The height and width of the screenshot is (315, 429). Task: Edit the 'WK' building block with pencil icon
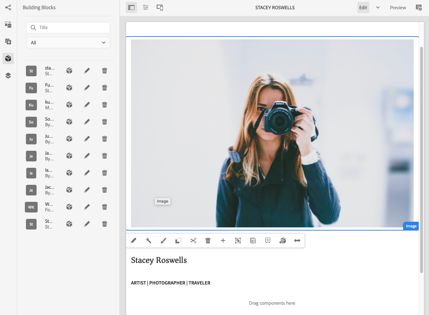point(87,207)
